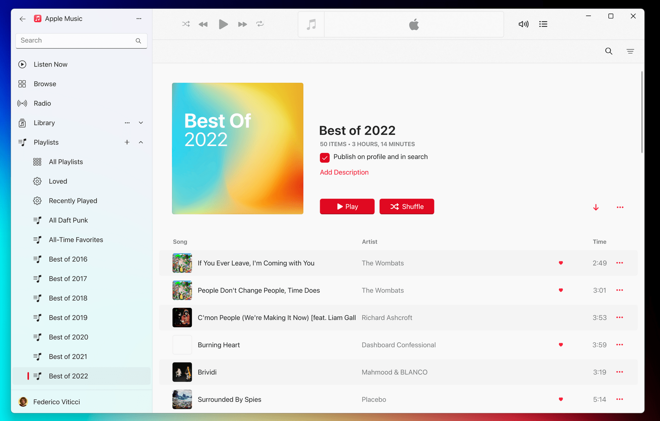Click the skip forward icon
This screenshot has height=421, width=660.
[x=242, y=24]
